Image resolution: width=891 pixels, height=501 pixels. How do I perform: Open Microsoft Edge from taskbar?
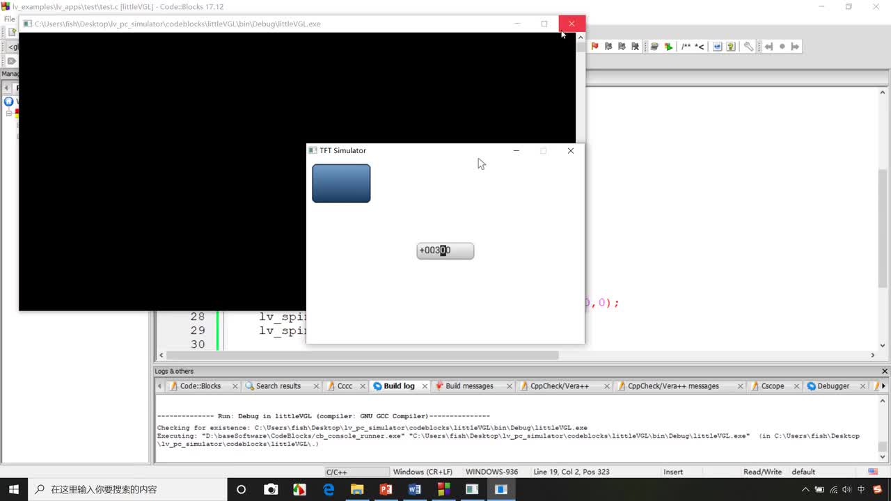pyautogui.click(x=329, y=489)
